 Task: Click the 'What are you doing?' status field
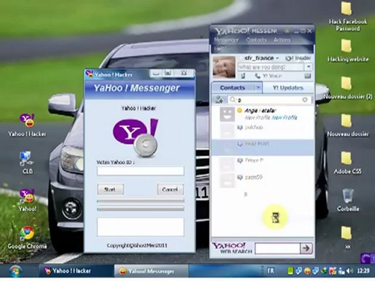271,67
